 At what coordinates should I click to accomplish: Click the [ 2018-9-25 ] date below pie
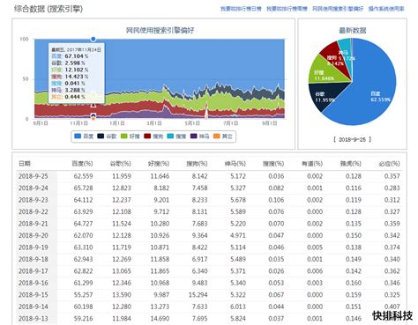point(352,139)
